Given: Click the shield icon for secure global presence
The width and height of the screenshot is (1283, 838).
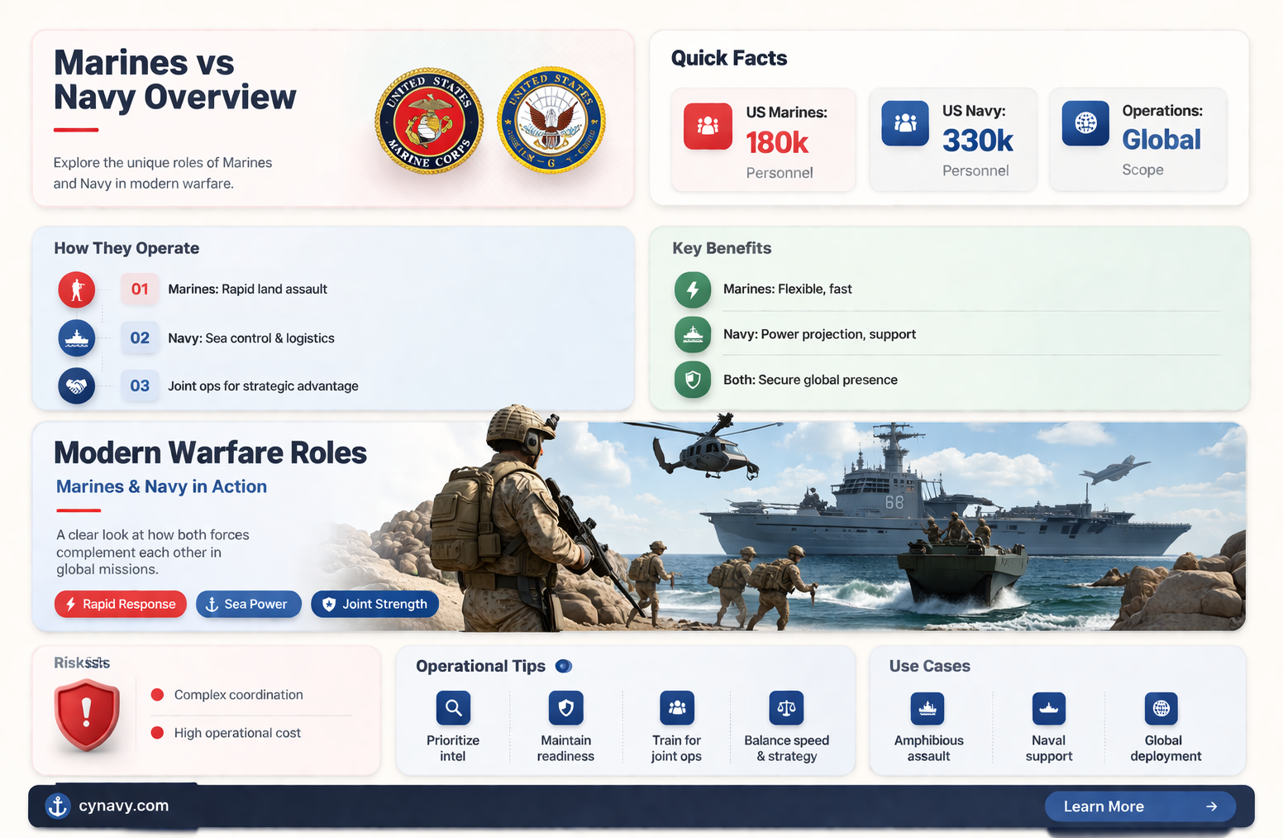Looking at the screenshot, I should click(693, 380).
